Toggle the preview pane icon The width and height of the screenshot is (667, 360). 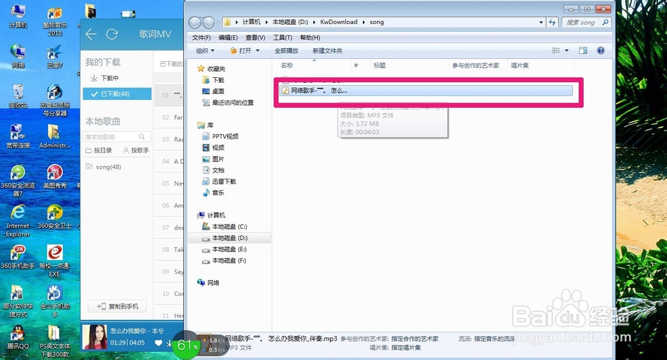point(583,50)
